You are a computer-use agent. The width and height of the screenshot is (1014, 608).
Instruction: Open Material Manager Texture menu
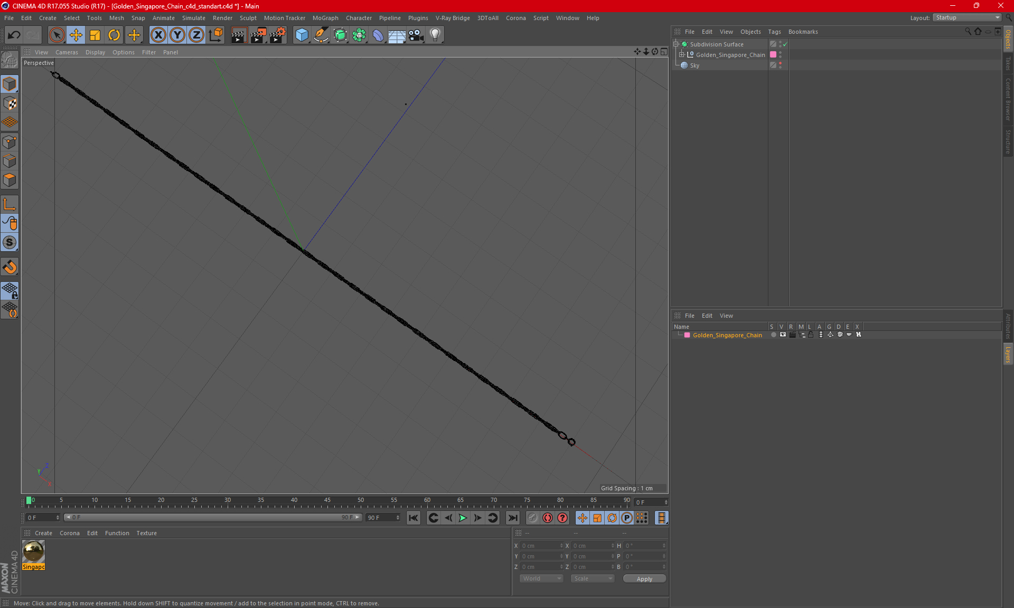point(146,533)
